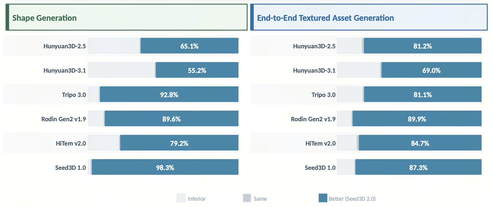Click the Same legend label text
The width and height of the screenshot is (493, 207).
pos(260,199)
